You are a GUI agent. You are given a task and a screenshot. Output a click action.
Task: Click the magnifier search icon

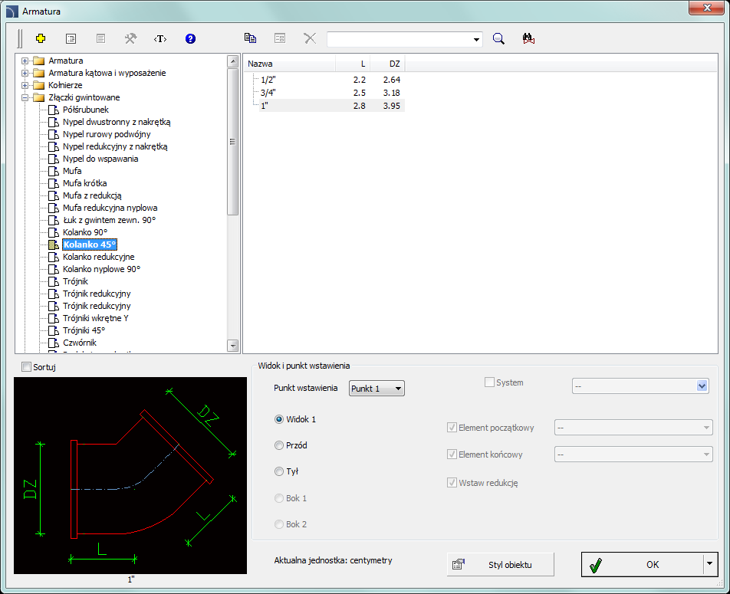point(498,38)
